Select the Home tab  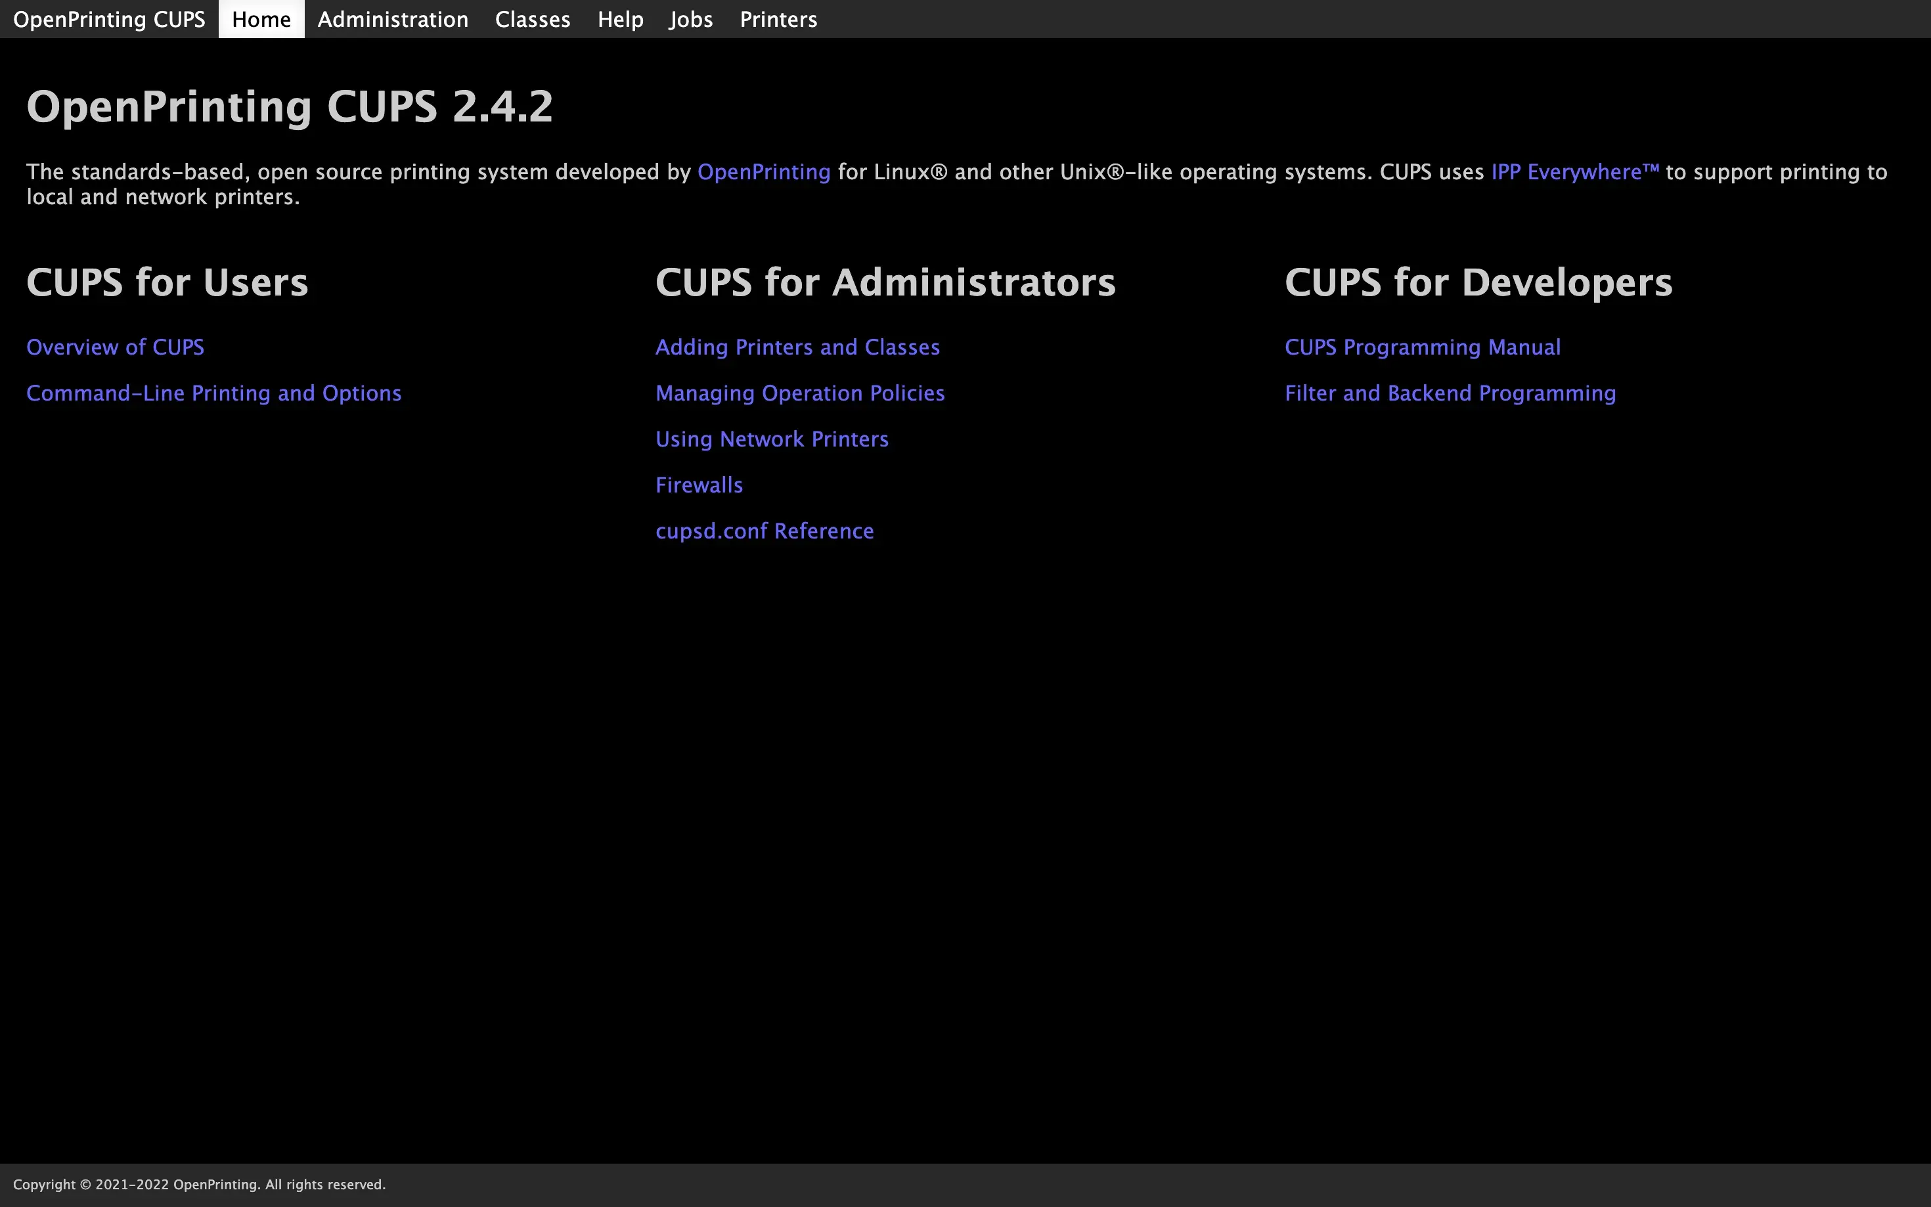coord(261,19)
